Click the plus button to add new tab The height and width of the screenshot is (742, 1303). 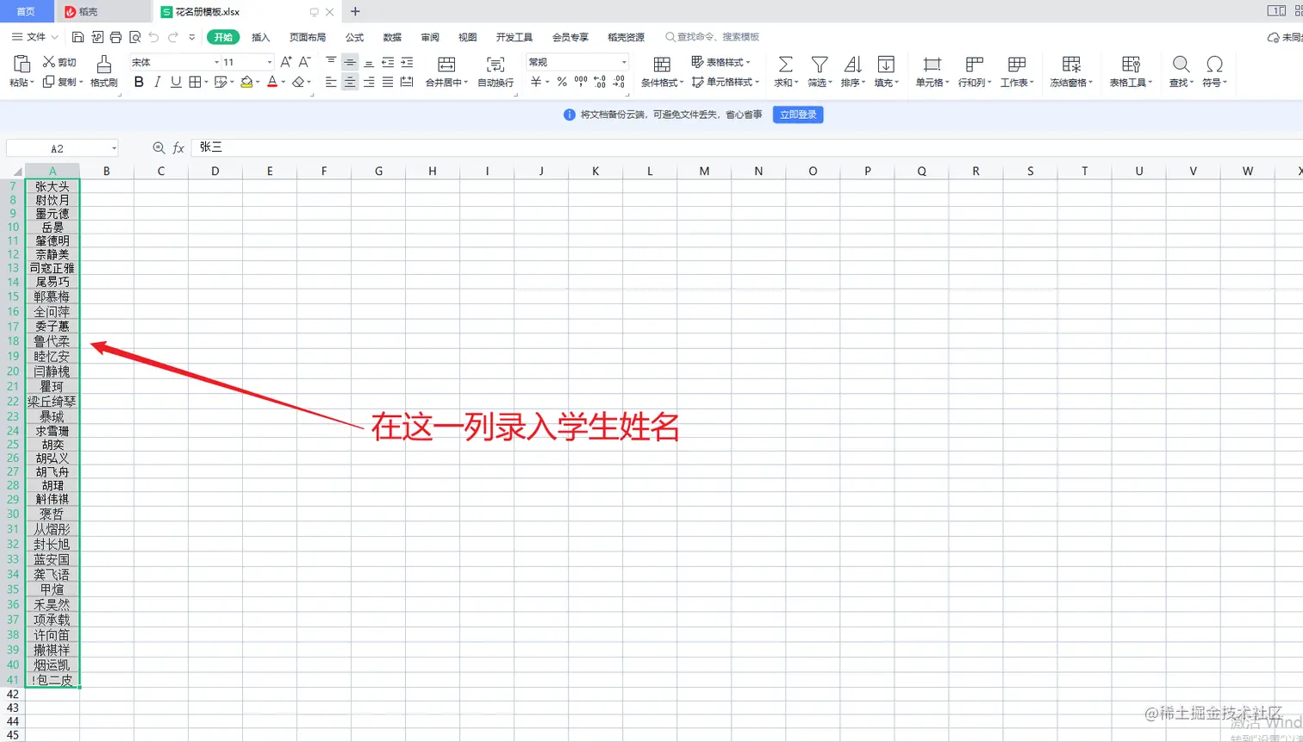click(x=355, y=11)
